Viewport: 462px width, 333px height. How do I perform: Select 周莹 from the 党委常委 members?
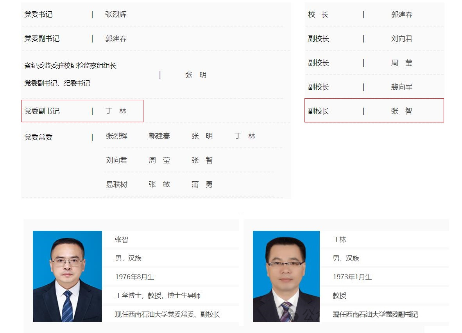pyautogui.click(x=159, y=160)
